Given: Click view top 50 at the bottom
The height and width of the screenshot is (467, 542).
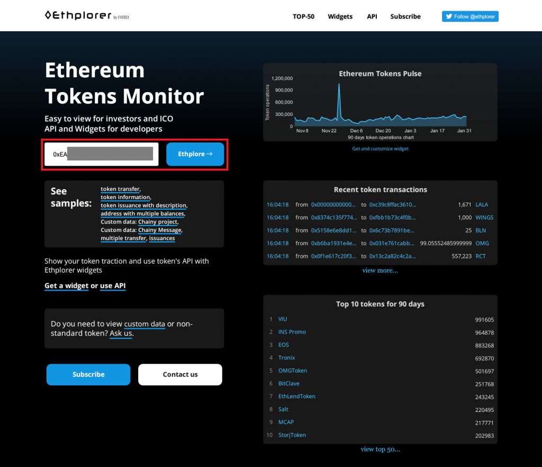Looking at the screenshot, I should tap(380, 449).
